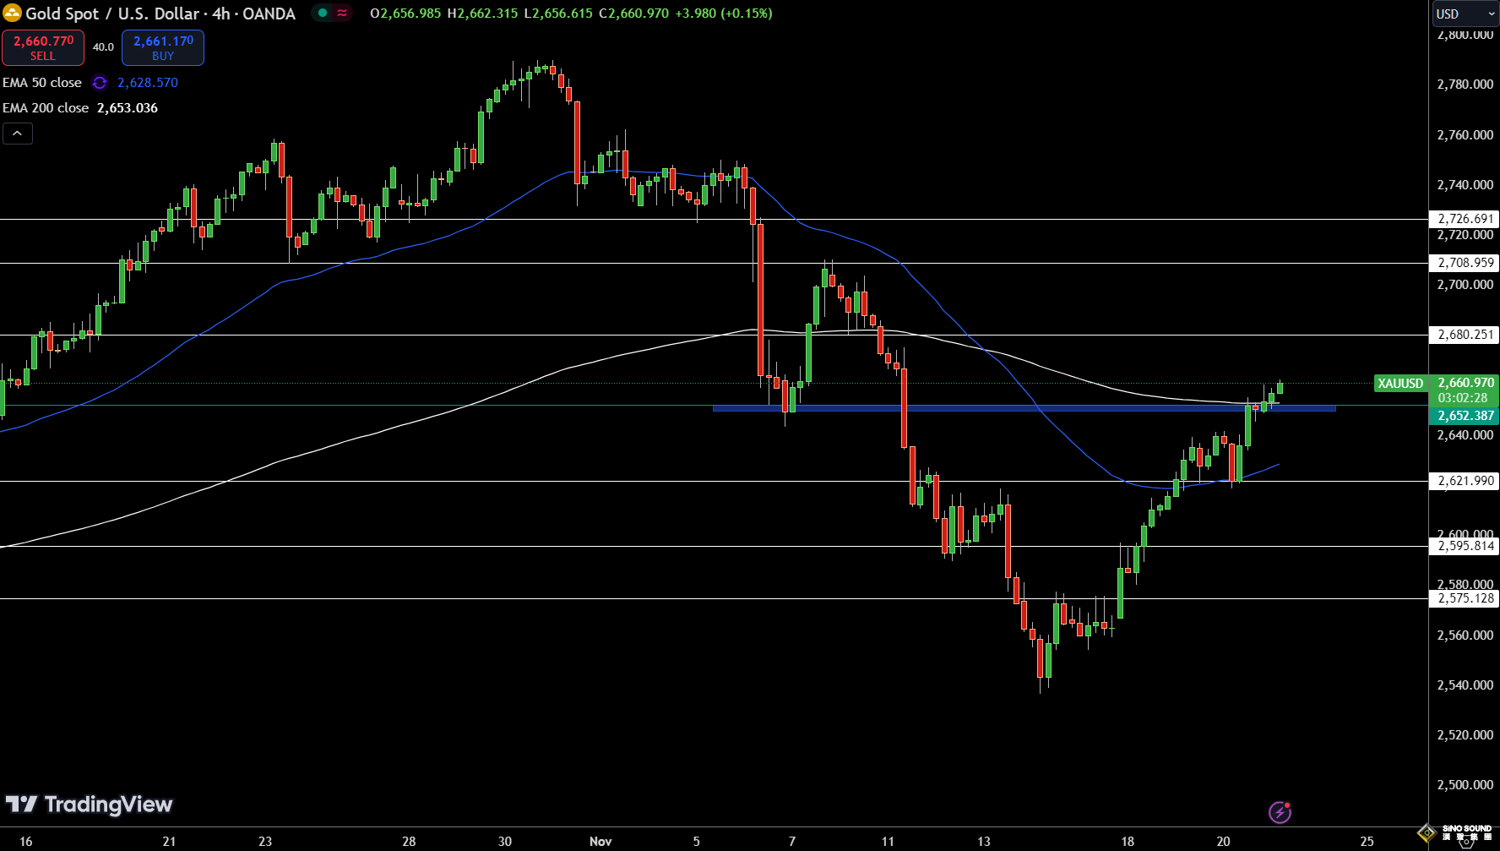The height and width of the screenshot is (851, 1500).
Task: Select the EMA 200 close indicator legend
Action: tap(46, 108)
